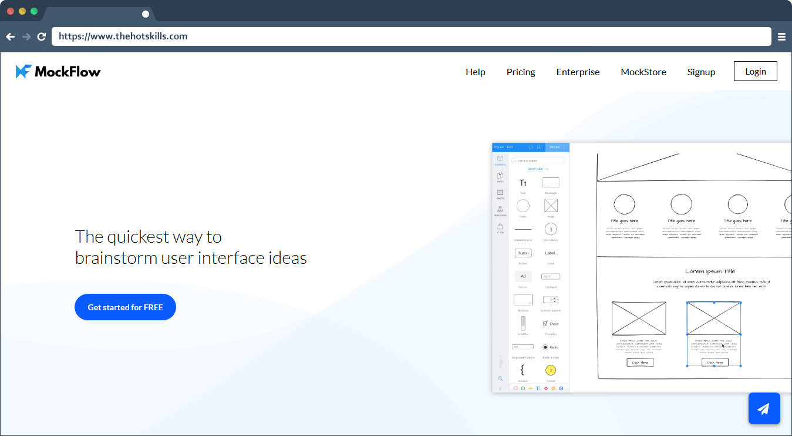
Task: Click the unselected Click Here wireframe button
Action: (639, 363)
